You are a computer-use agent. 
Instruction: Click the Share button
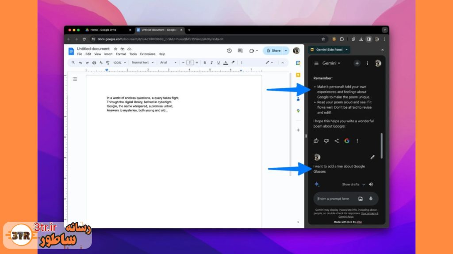coord(273,51)
